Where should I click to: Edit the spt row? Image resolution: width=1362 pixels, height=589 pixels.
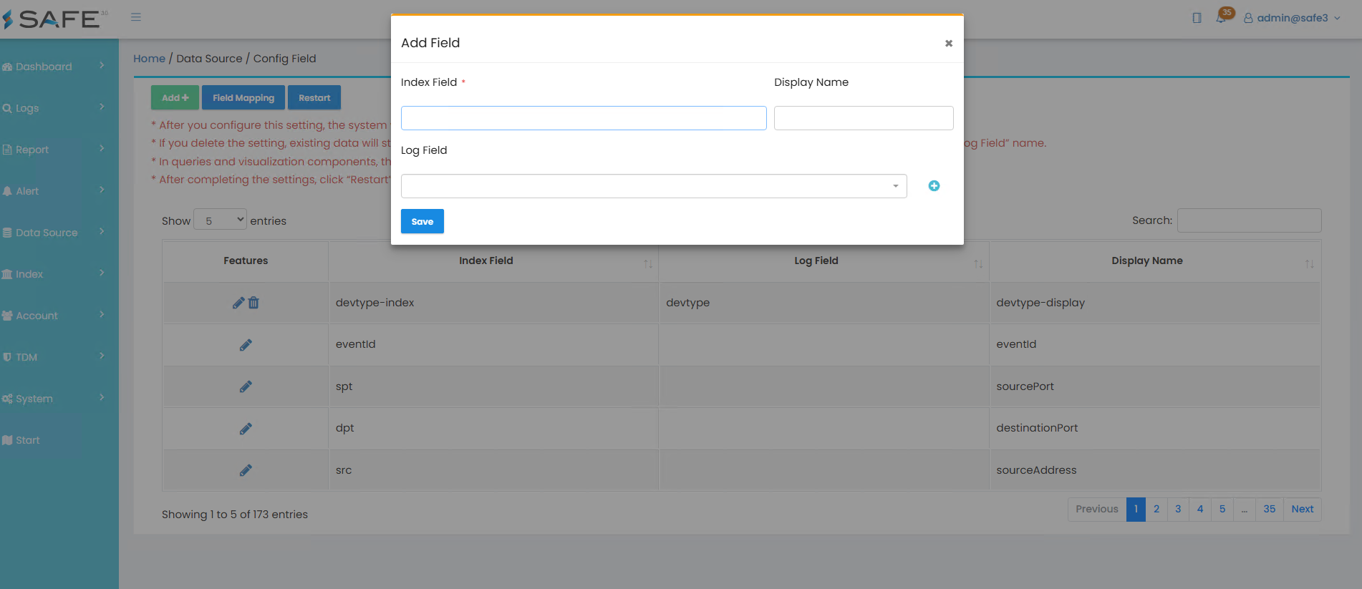246,386
